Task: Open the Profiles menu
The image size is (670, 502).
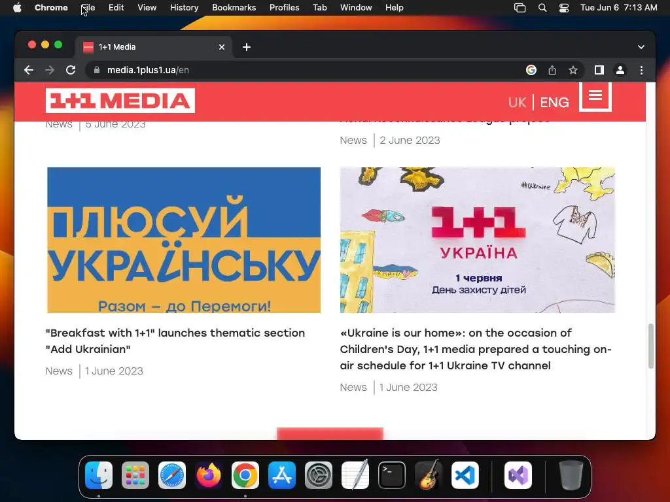Action: pyautogui.click(x=284, y=8)
